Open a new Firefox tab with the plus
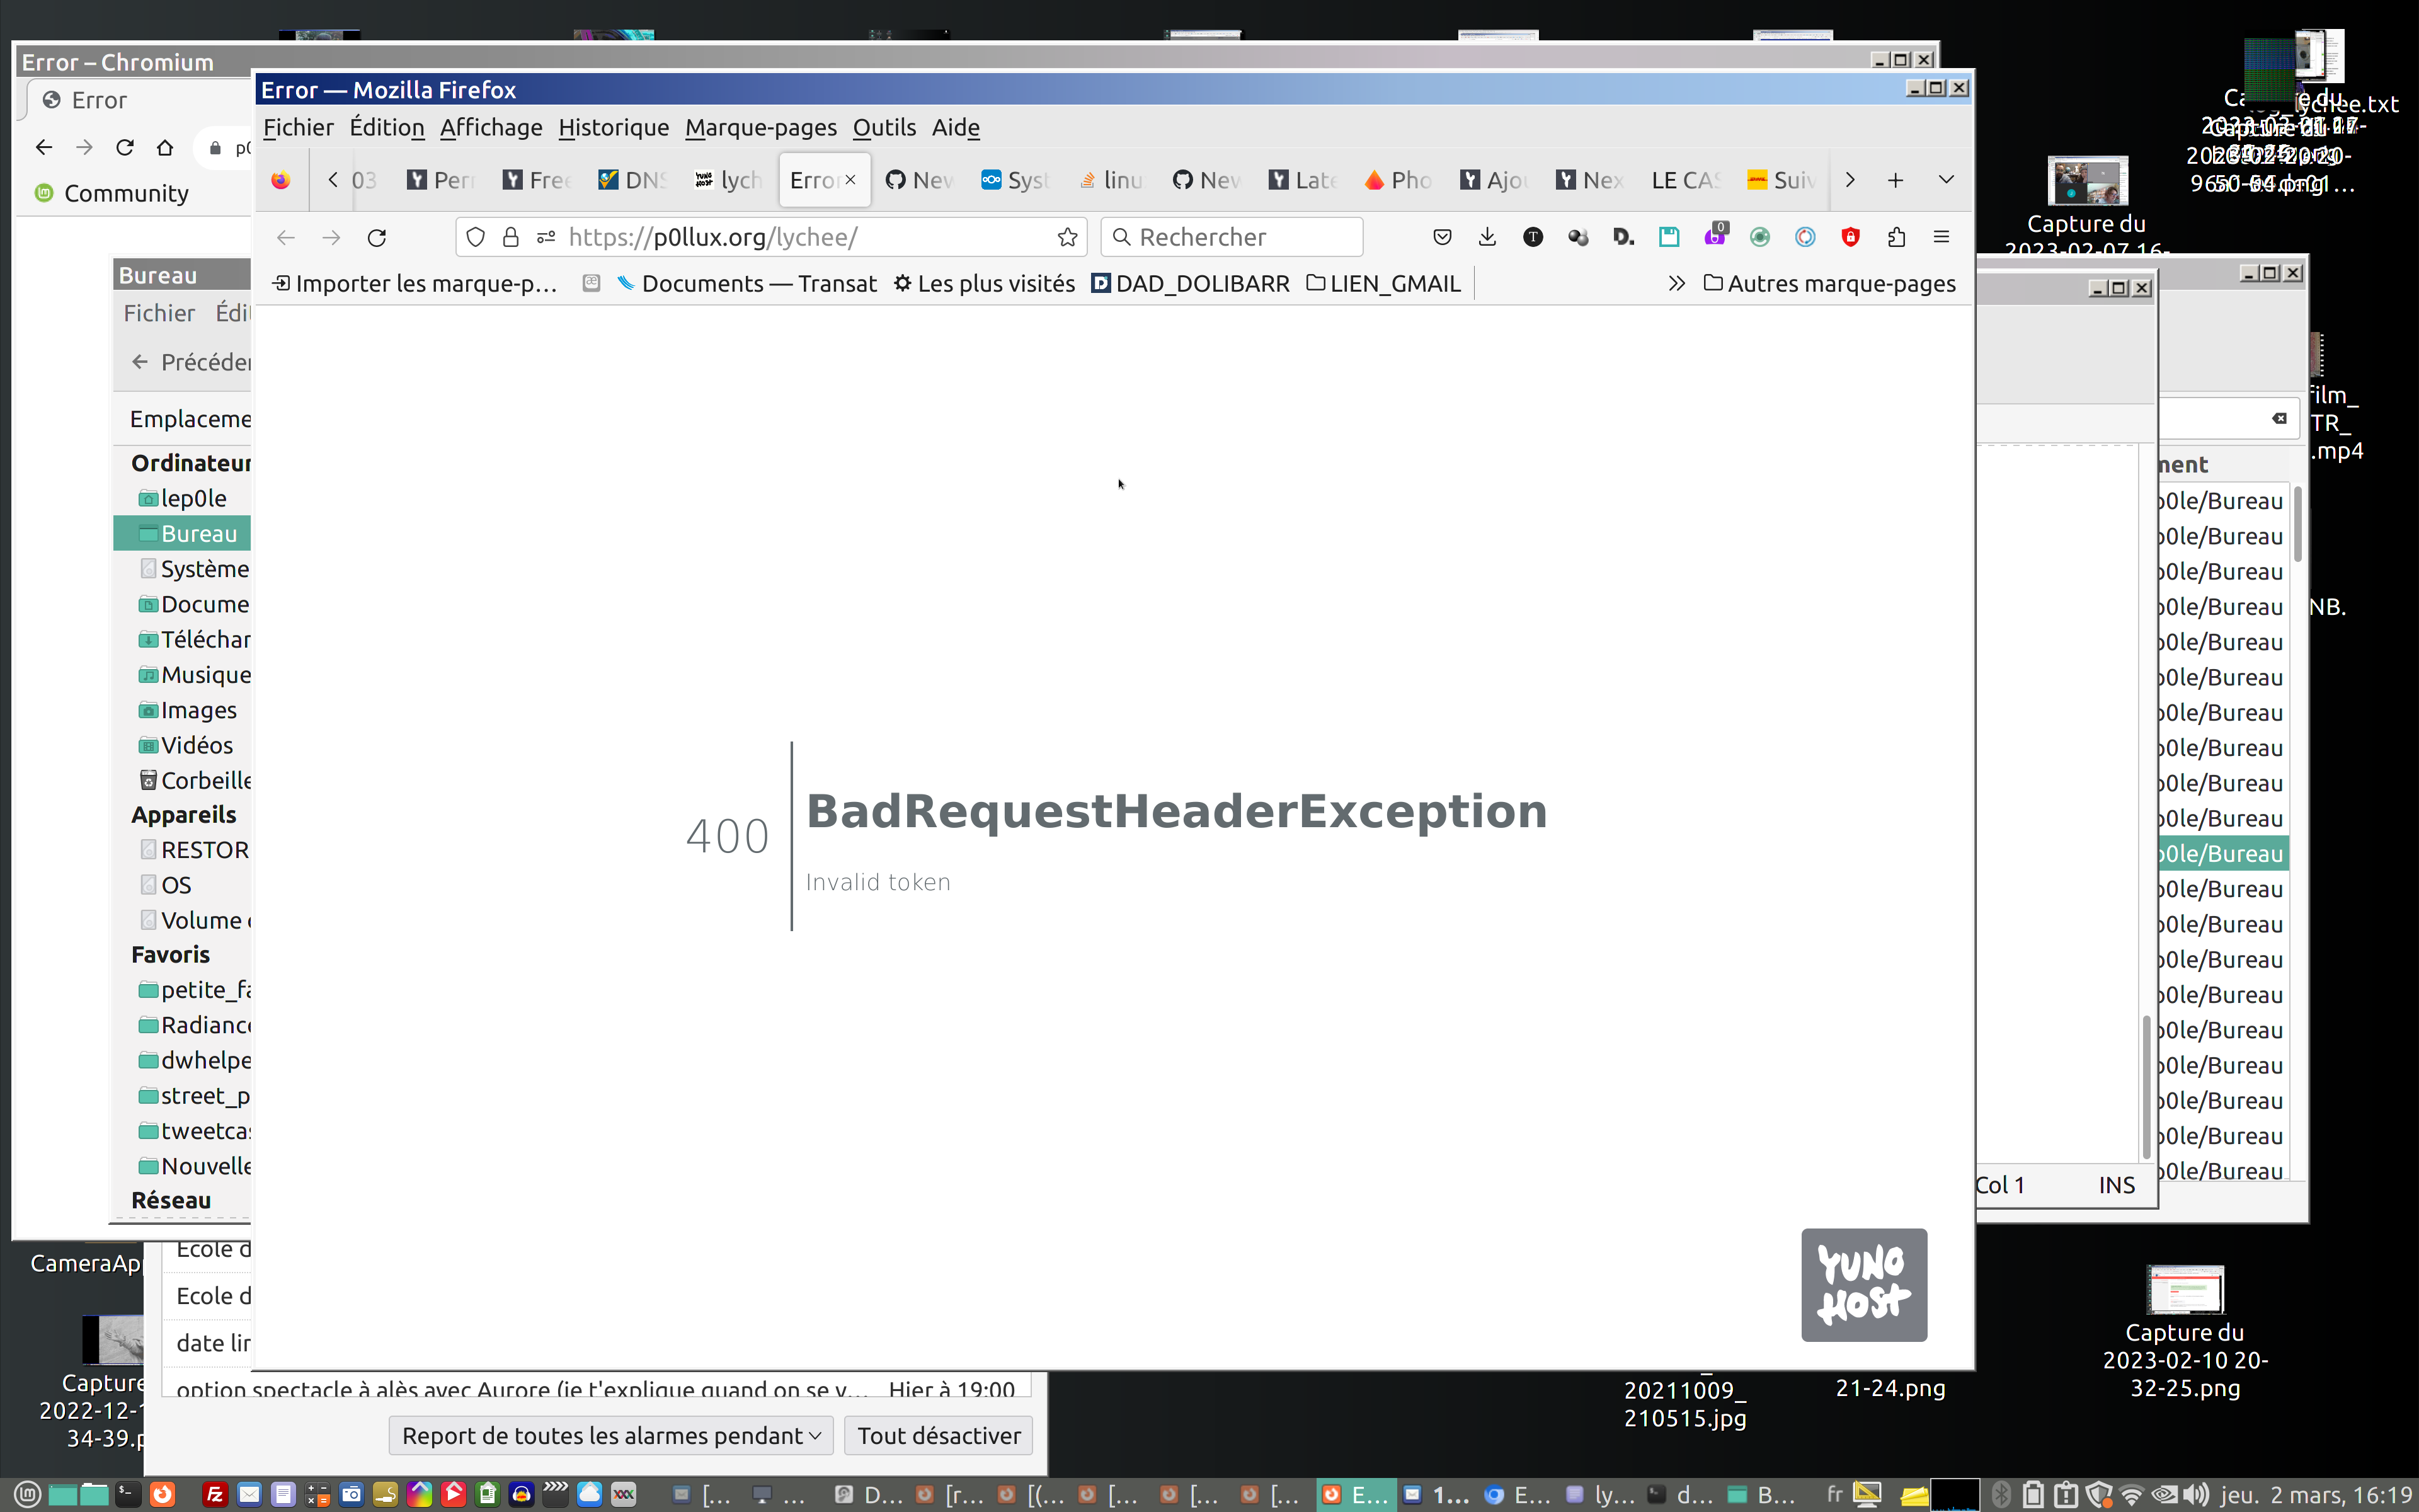This screenshot has height=1512, width=2419. click(x=1896, y=180)
